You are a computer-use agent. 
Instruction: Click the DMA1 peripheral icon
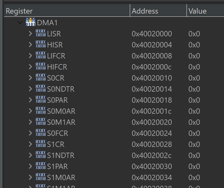31,22
